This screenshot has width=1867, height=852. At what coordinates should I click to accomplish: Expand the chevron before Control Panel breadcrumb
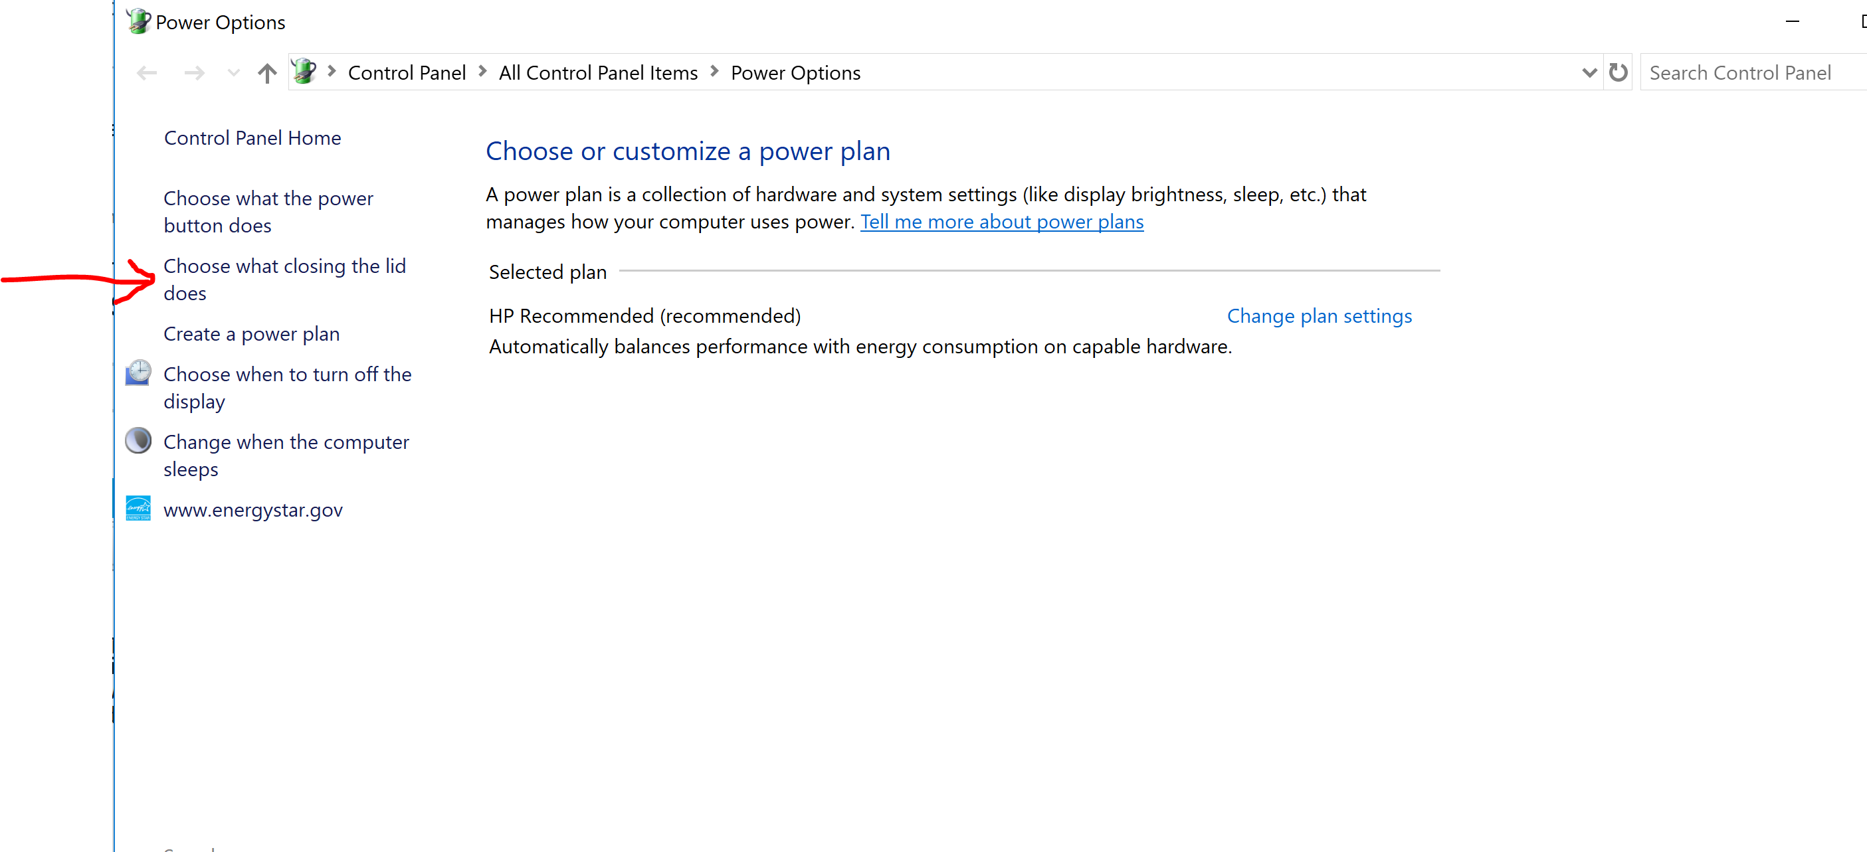coord(332,71)
